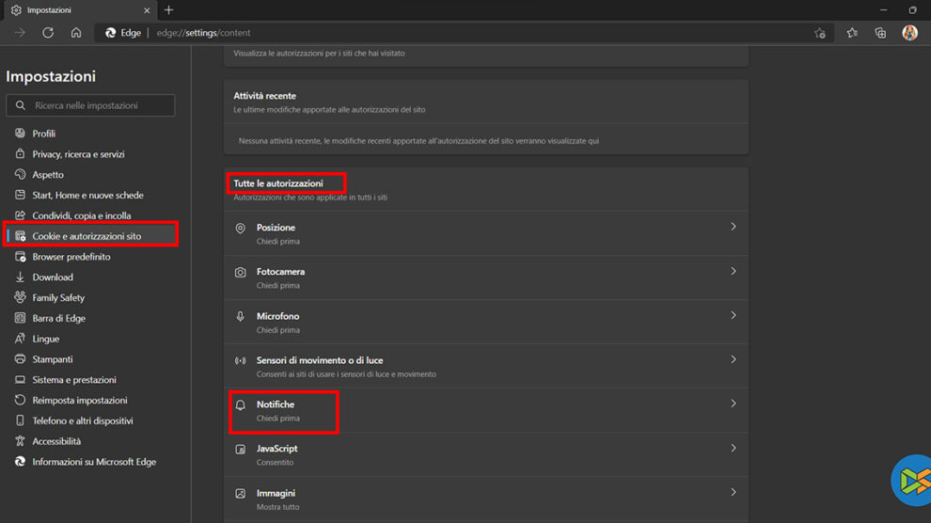Click the Home icon in toolbar

coord(76,33)
